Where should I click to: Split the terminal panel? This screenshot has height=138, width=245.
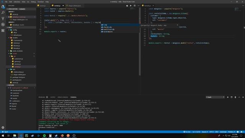(x=232, y=97)
